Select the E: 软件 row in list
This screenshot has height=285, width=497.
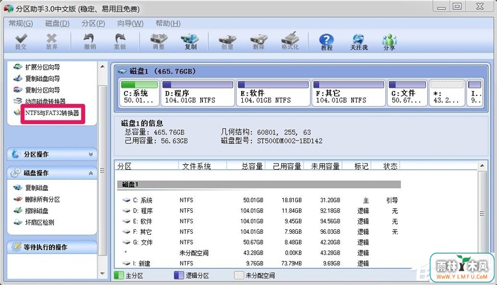[x=259, y=221]
